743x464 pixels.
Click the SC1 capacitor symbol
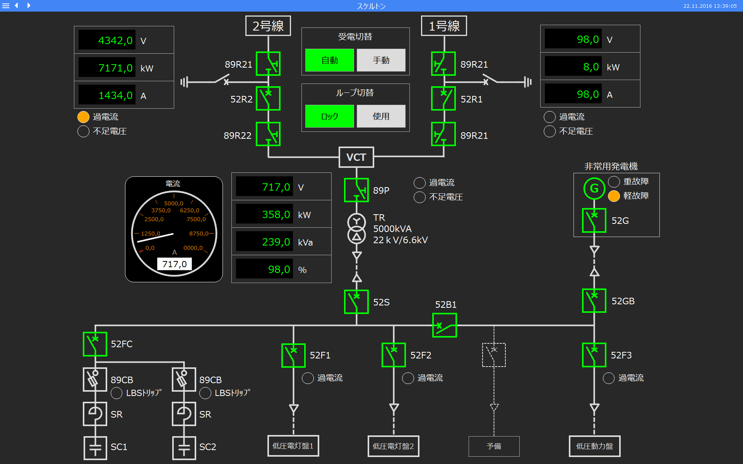95,448
